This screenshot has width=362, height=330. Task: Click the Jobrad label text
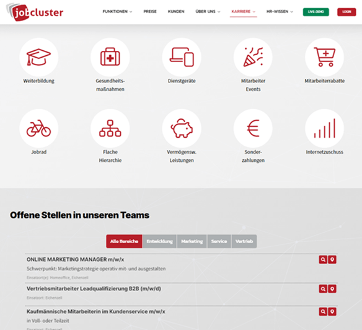tap(39, 152)
